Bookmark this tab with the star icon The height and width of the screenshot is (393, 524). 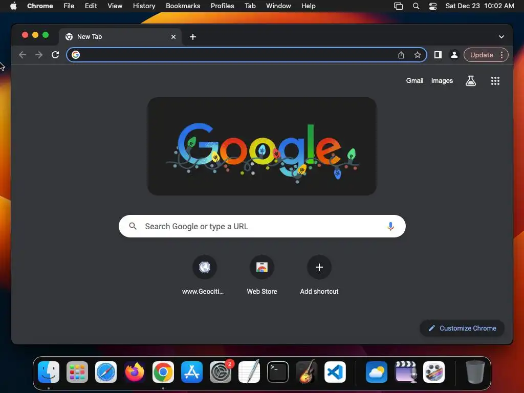tap(418, 55)
